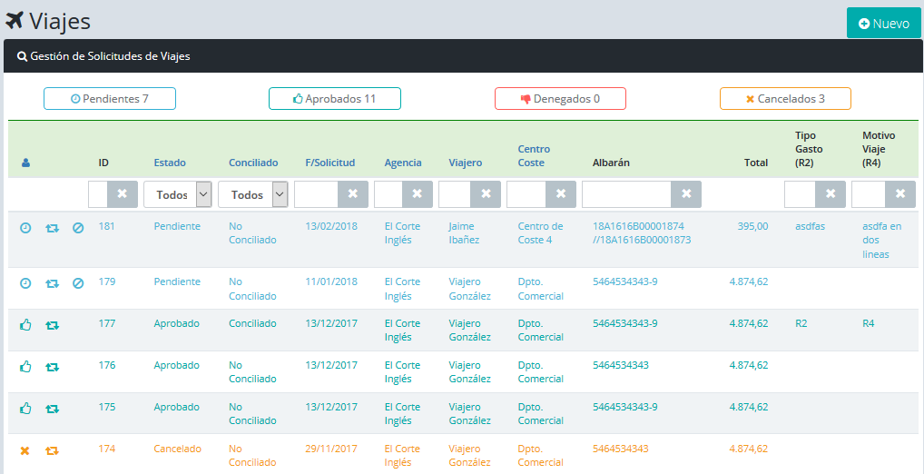Click asdfas expense type cell
Viewport: 924px width, 474px height.
pos(811,226)
